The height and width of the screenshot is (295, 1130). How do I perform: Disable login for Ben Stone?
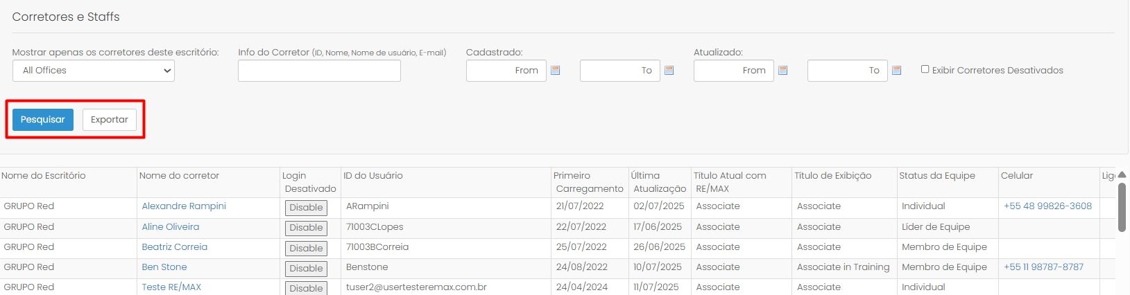coord(306,268)
